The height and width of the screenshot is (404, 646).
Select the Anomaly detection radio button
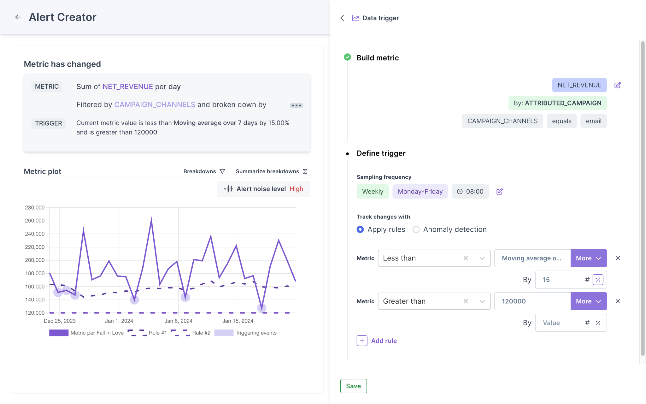click(x=415, y=229)
